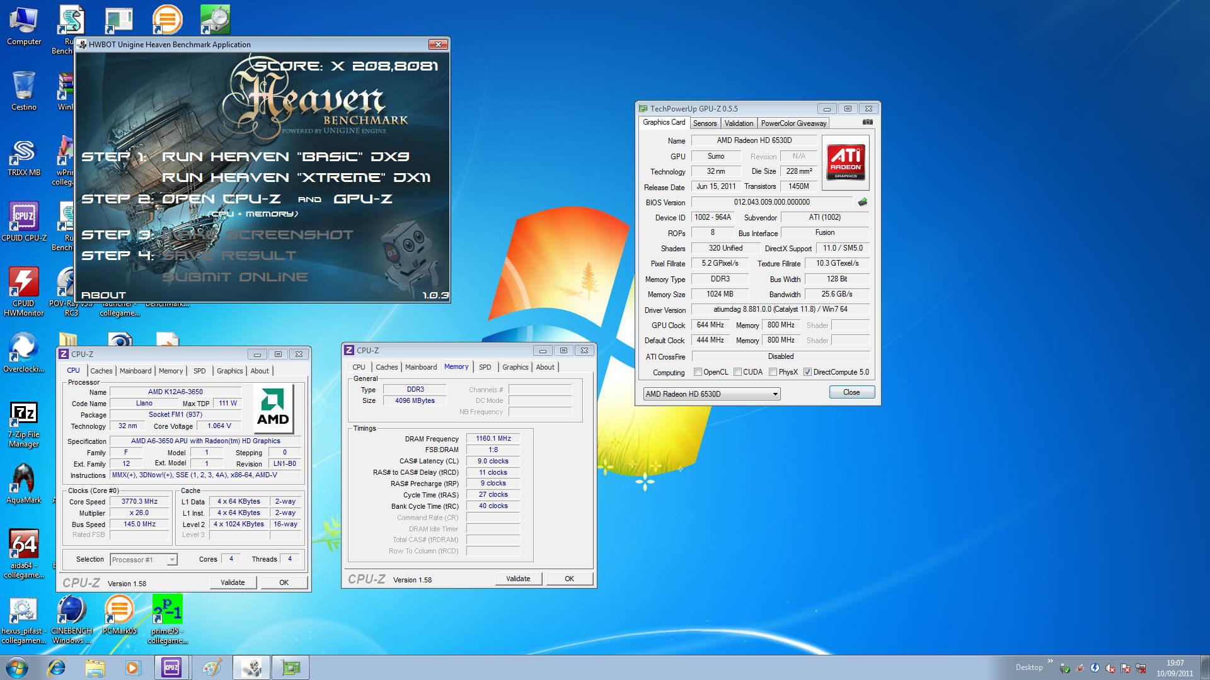Viewport: 1210px width, 680px height.
Task: Uncheck the DirectCompute 5.0 checkbox
Action: click(807, 372)
